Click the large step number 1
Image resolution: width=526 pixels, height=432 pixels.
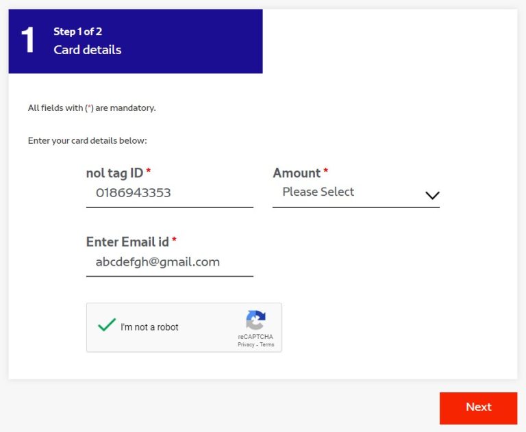pyautogui.click(x=28, y=40)
